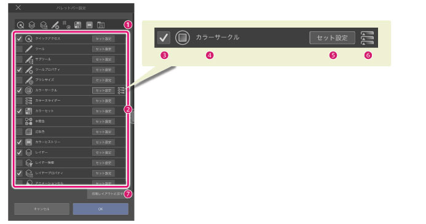Screen dimensions: 426x224
Task: Open セット設定 for カラーセット row
Action: coord(103,111)
